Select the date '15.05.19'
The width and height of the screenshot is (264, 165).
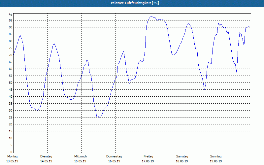pos(80,161)
